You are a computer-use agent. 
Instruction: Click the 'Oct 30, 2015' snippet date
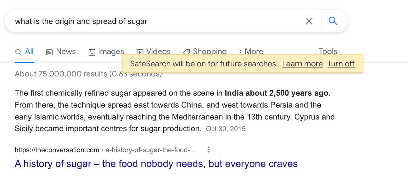[x=226, y=129]
